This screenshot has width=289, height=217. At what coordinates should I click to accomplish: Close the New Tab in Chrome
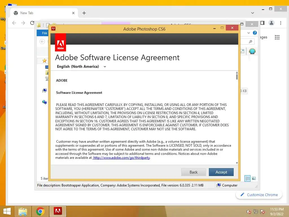click(73, 13)
